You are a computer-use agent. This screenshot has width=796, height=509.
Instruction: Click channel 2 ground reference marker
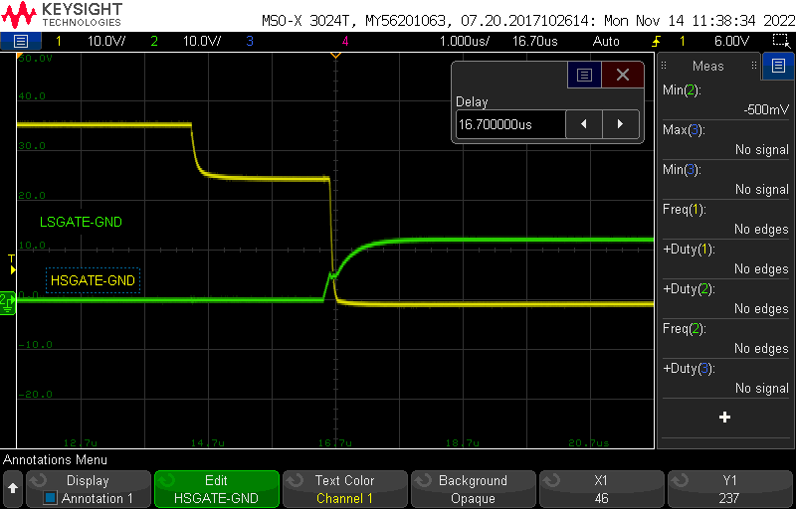(8, 302)
